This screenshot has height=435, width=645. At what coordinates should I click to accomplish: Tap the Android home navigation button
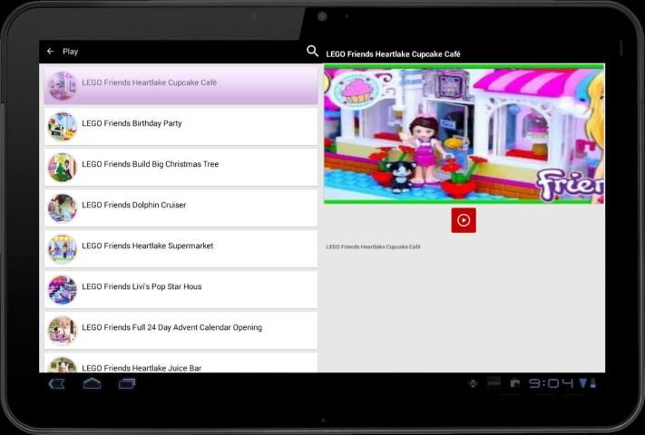tap(92, 383)
